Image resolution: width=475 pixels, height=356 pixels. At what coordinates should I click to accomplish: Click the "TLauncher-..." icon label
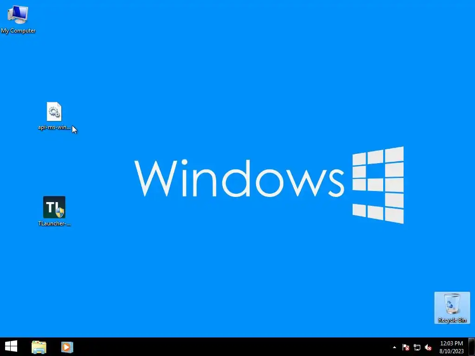click(54, 223)
